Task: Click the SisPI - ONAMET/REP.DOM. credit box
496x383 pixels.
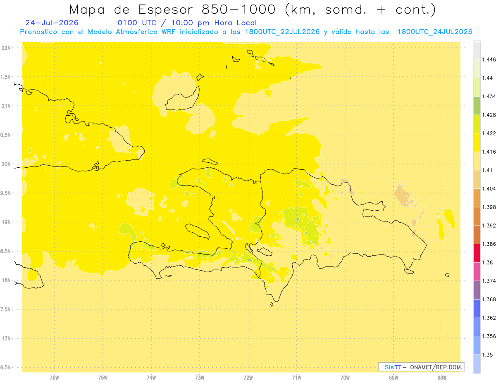Action: pyautogui.click(x=422, y=367)
